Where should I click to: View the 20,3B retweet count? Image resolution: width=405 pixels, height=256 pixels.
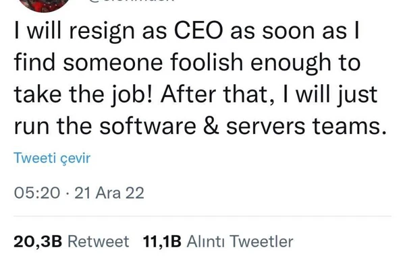38,242
